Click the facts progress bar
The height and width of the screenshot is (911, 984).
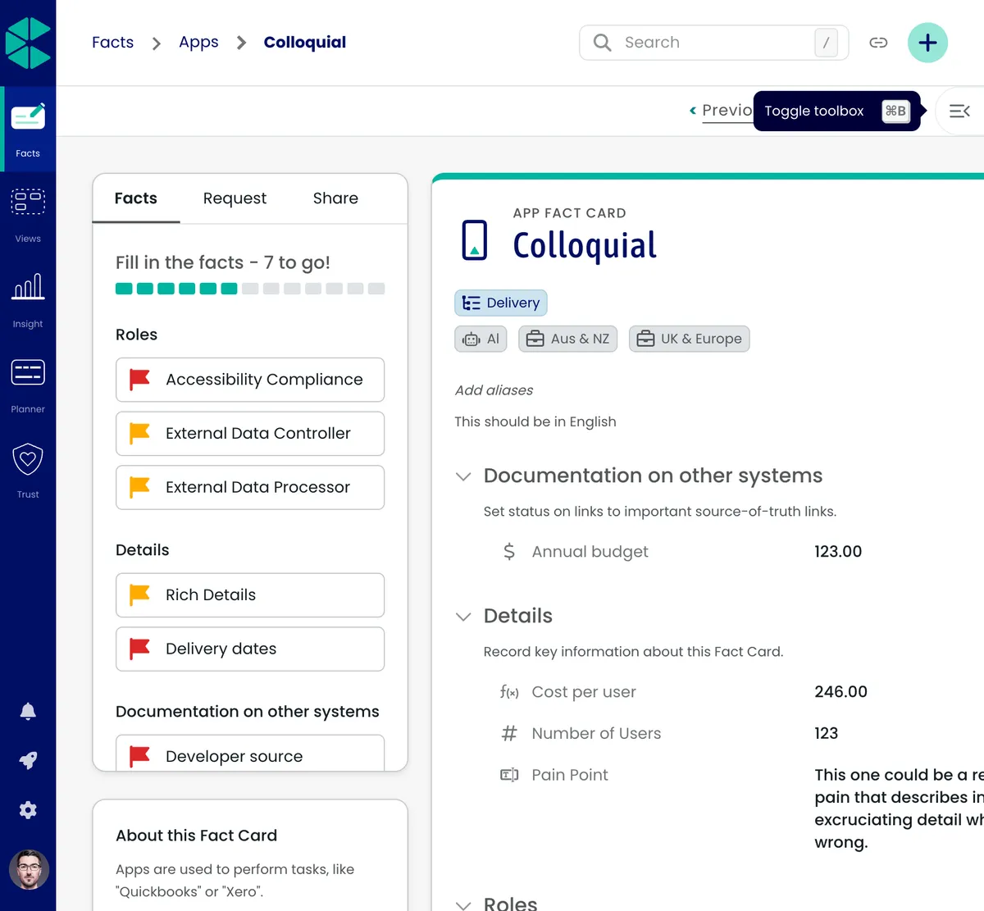(x=250, y=289)
